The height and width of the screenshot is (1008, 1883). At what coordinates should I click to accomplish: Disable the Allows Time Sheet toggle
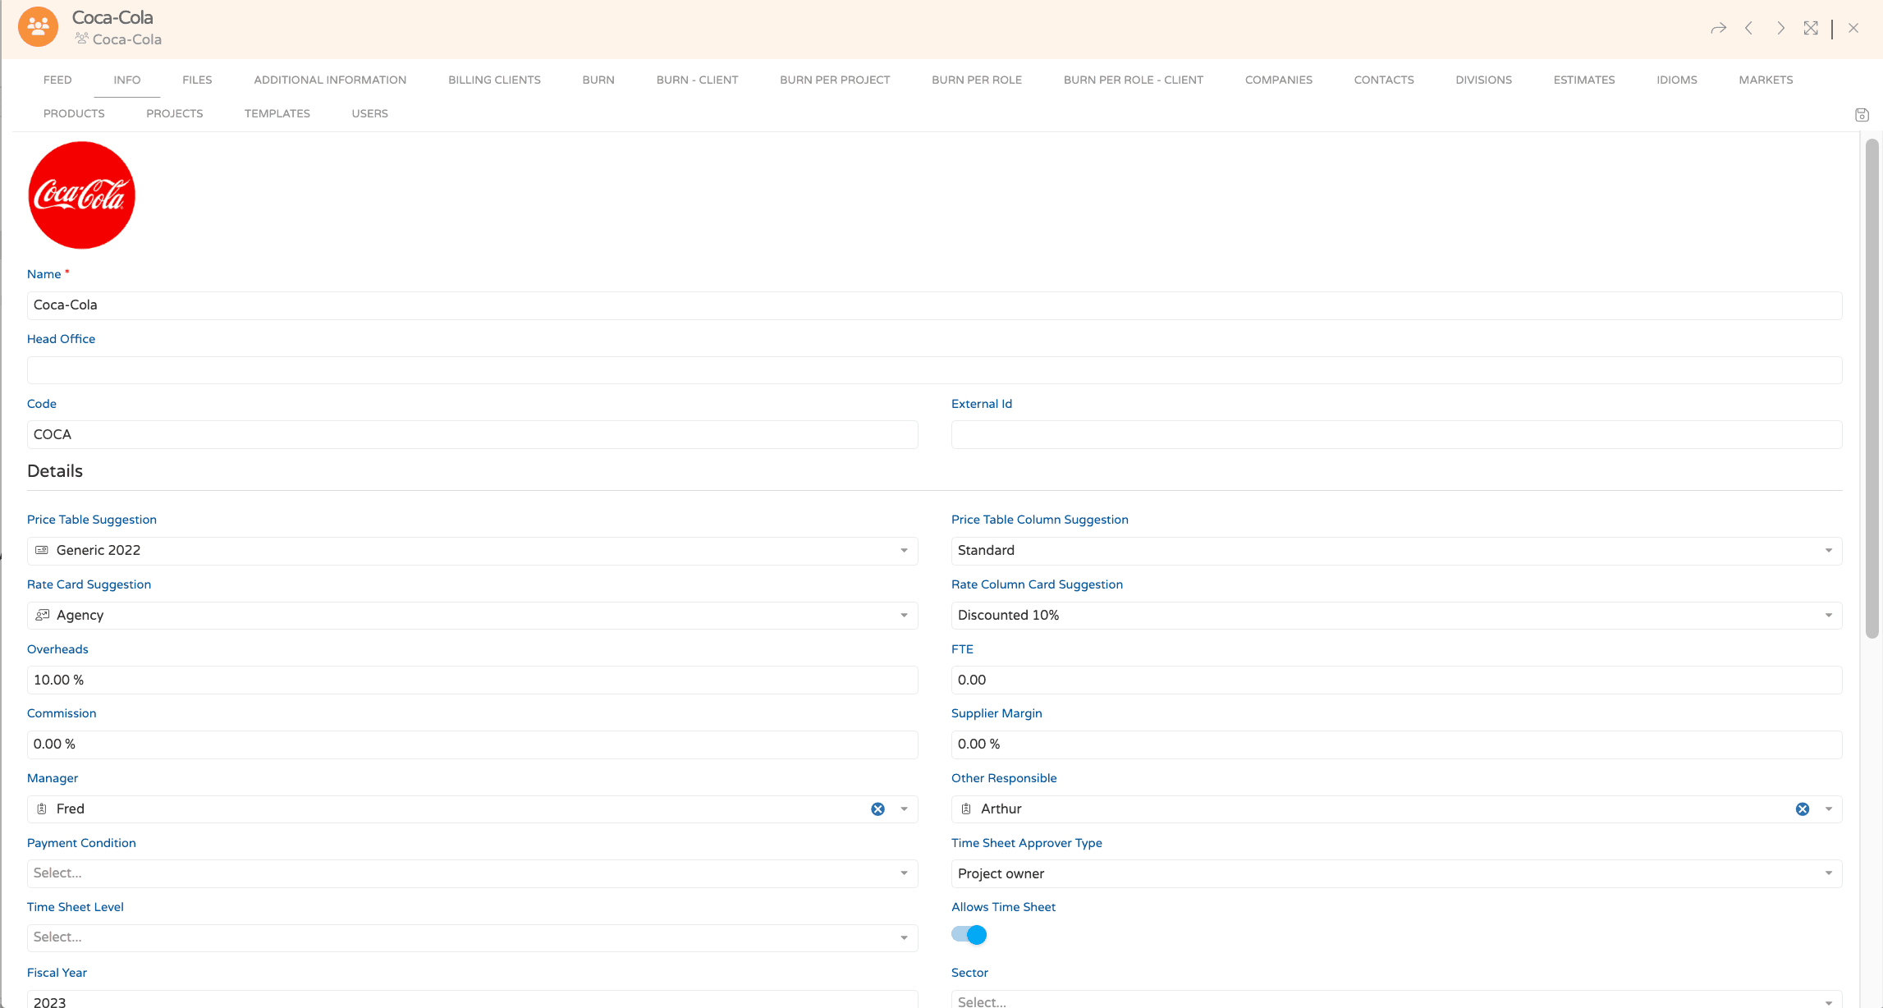[969, 935]
